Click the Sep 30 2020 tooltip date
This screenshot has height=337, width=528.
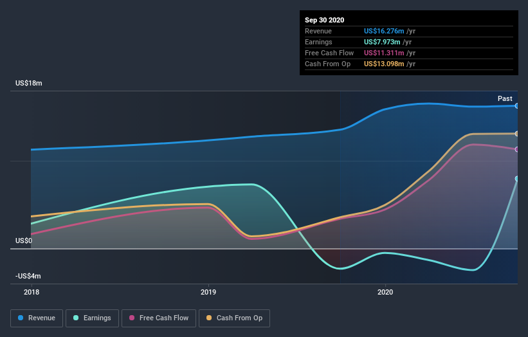(324, 20)
